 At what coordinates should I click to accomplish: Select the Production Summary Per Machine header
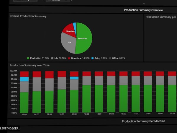coord(143,121)
